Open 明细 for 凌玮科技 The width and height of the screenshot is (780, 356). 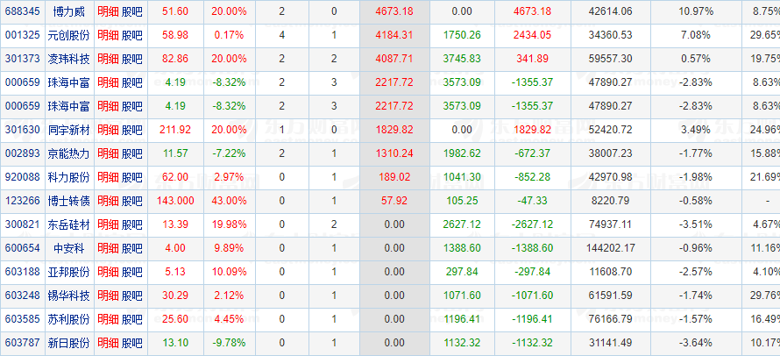pyautogui.click(x=108, y=59)
